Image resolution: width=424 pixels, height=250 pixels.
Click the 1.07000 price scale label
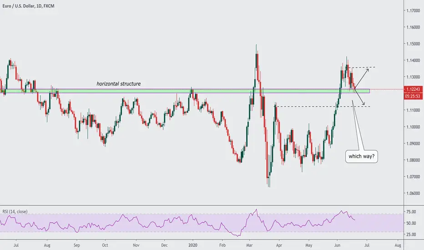pyautogui.click(x=413, y=177)
